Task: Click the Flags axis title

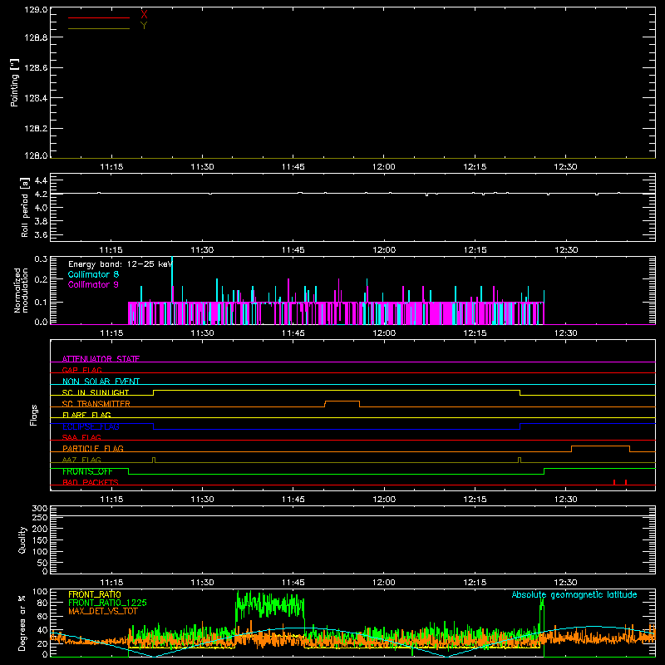Action: (x=33, y=415)
